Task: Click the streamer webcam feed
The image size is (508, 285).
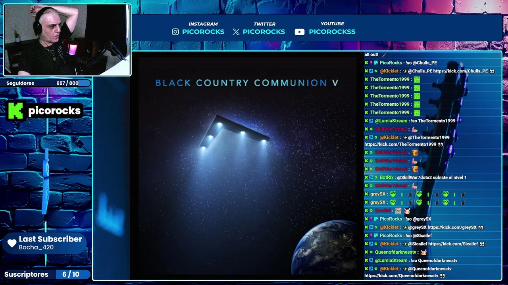Action: pyautogui.click(x=67, y=40)
